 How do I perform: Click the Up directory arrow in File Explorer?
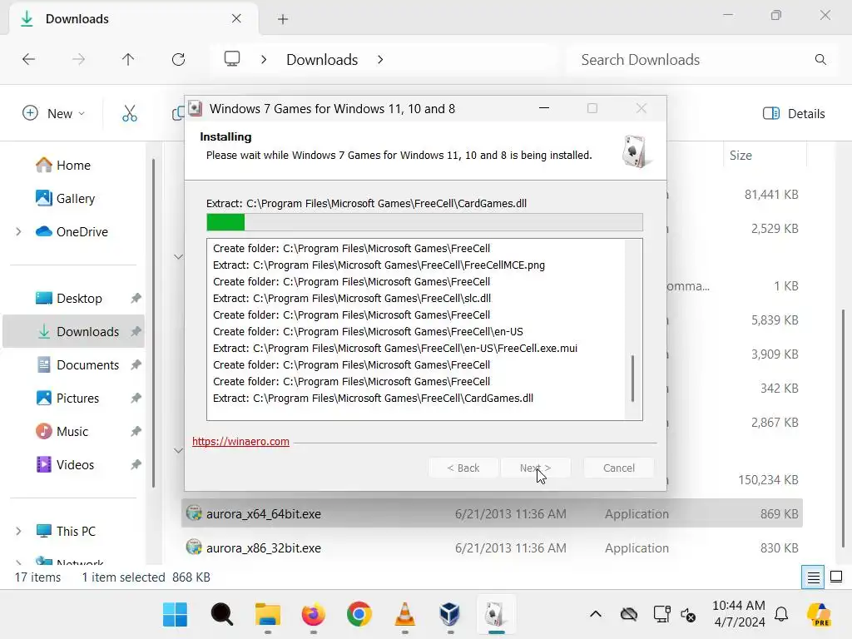click(x=128, y=59)
